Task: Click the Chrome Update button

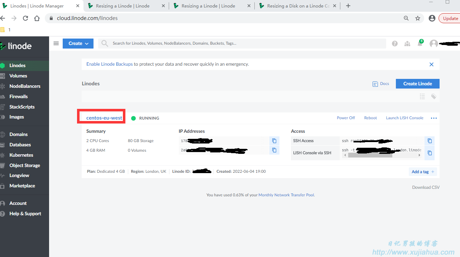Action: 450,18
